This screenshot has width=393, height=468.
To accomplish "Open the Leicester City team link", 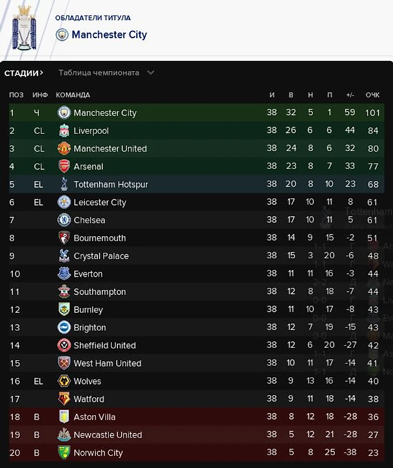I will [x=100, y=202].
